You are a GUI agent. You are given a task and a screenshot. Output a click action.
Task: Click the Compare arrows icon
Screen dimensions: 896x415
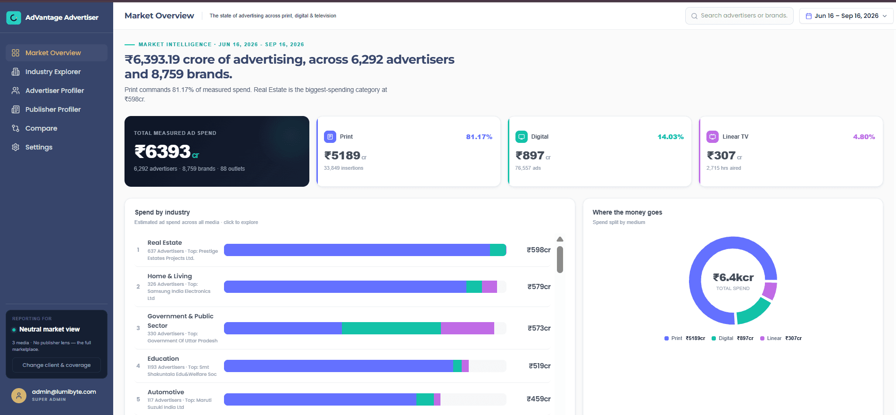(x=16, y=128)
